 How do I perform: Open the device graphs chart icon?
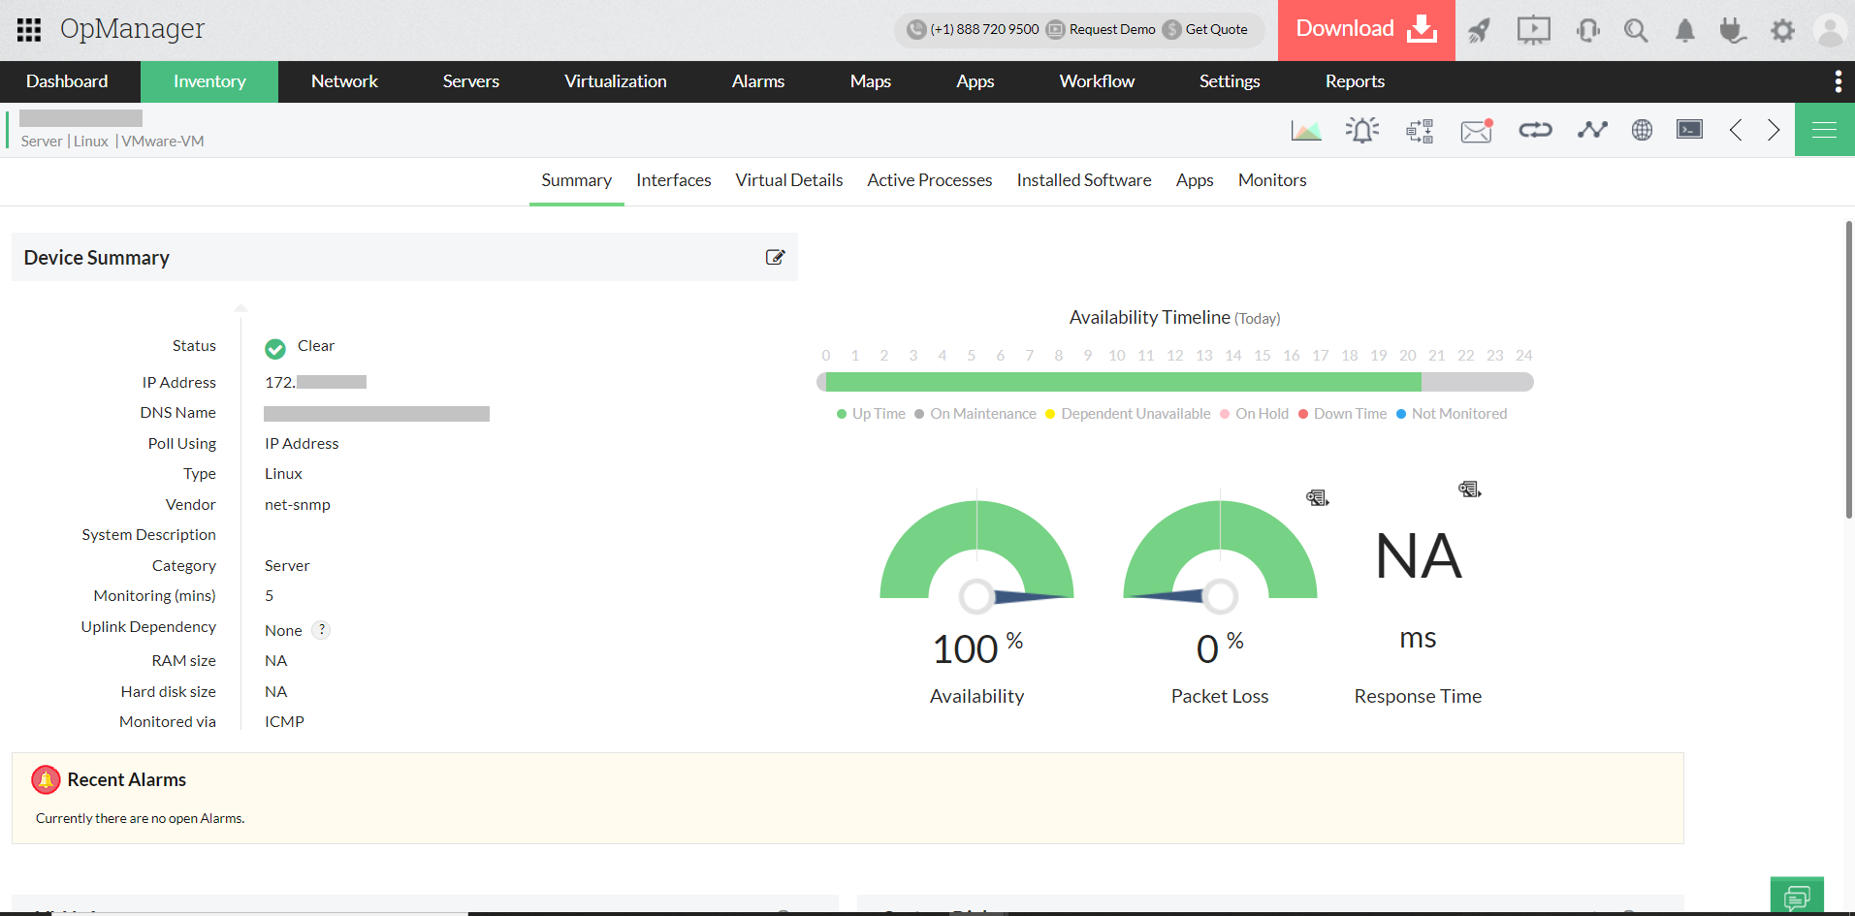pos(1306,130)
